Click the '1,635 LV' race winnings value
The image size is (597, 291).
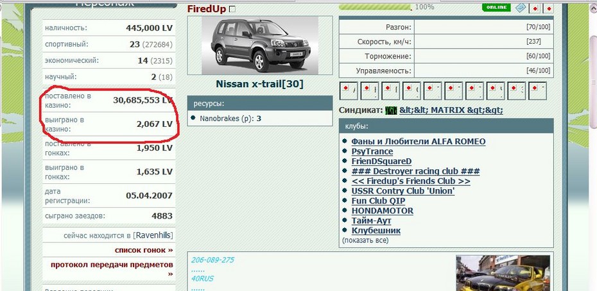[155, 172]
